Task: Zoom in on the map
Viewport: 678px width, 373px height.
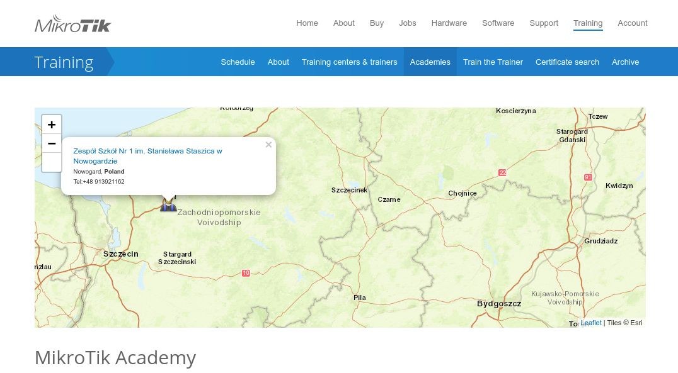Action: pos(52,125)
